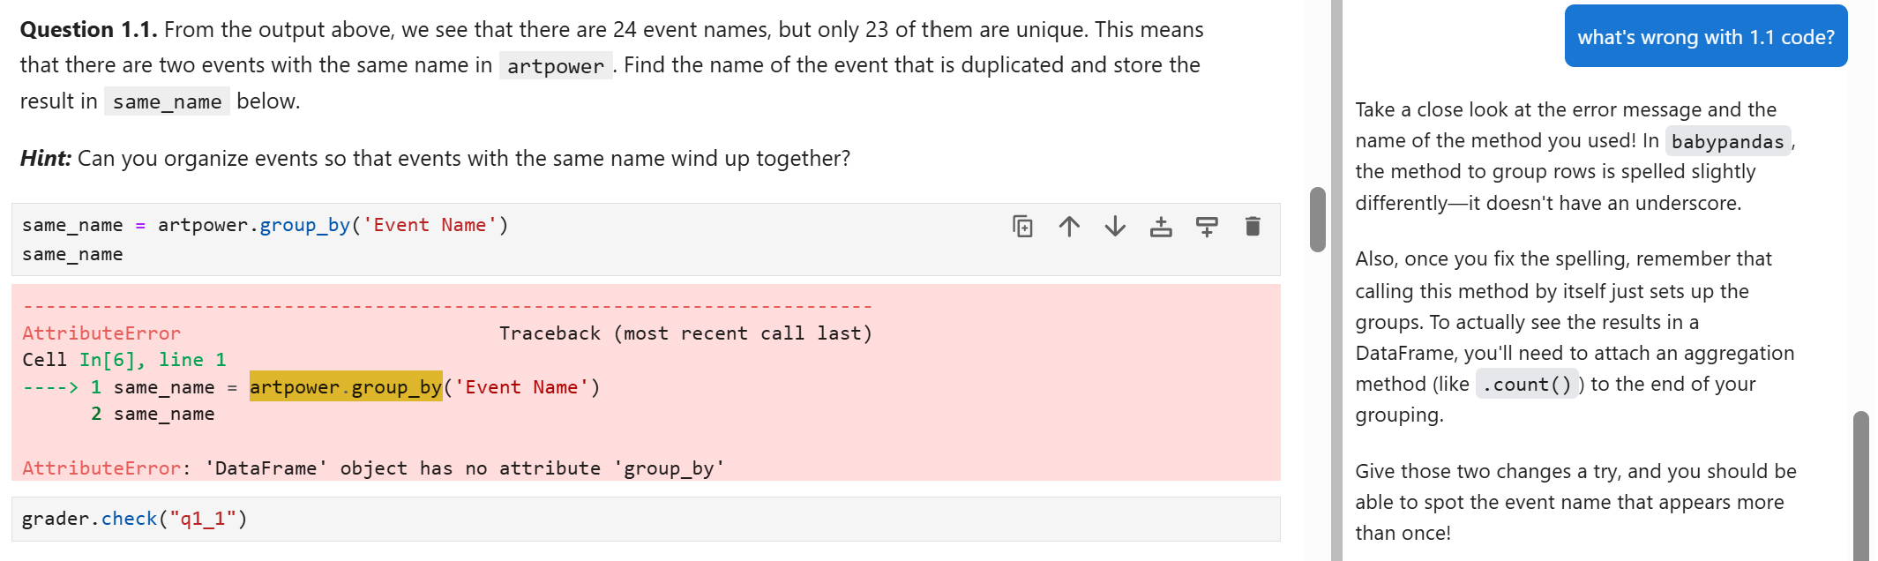The image size is (1878, 561).
Task: Move the code cell up
Action: pos(1070,227)
